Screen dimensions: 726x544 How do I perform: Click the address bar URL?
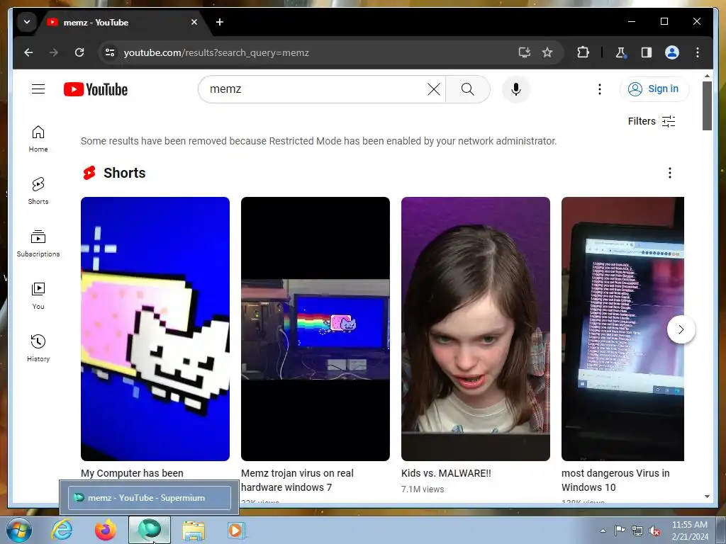click(x=216, y=52)
